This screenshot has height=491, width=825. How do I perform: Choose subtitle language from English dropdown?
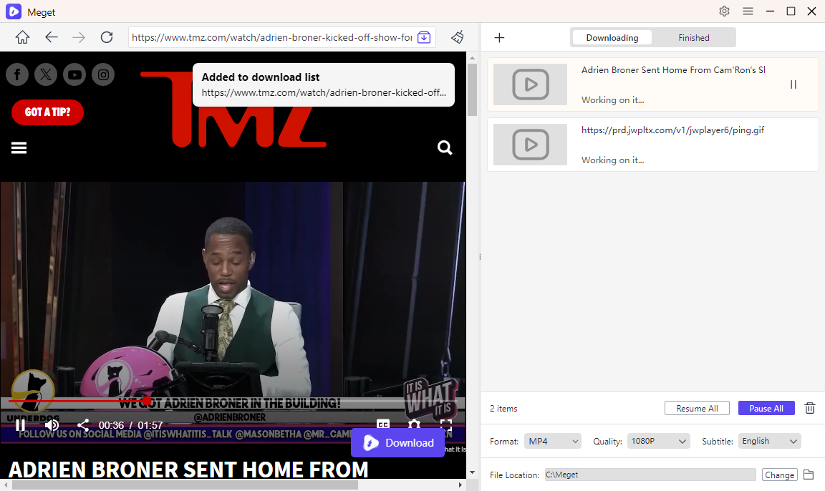pyautogui.click(x=769, y=442)
